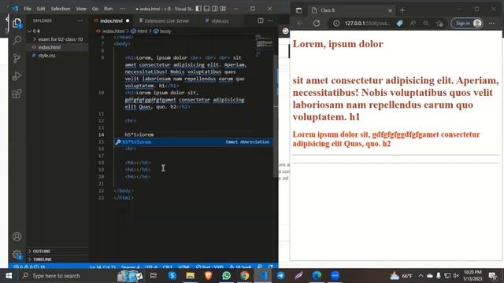The width and height of the screenshot is (504, 283).
Task: Open the Go menu
Action: point(95,9)
